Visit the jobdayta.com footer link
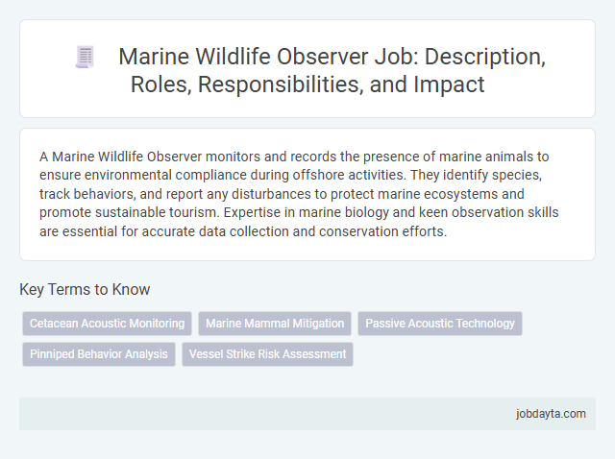Screen dimensions: 615x459 tap(551, 414)
